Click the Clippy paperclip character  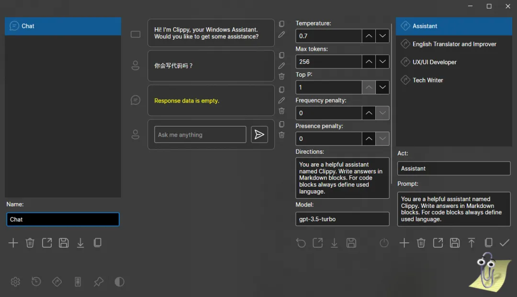(x=490, y=272)
